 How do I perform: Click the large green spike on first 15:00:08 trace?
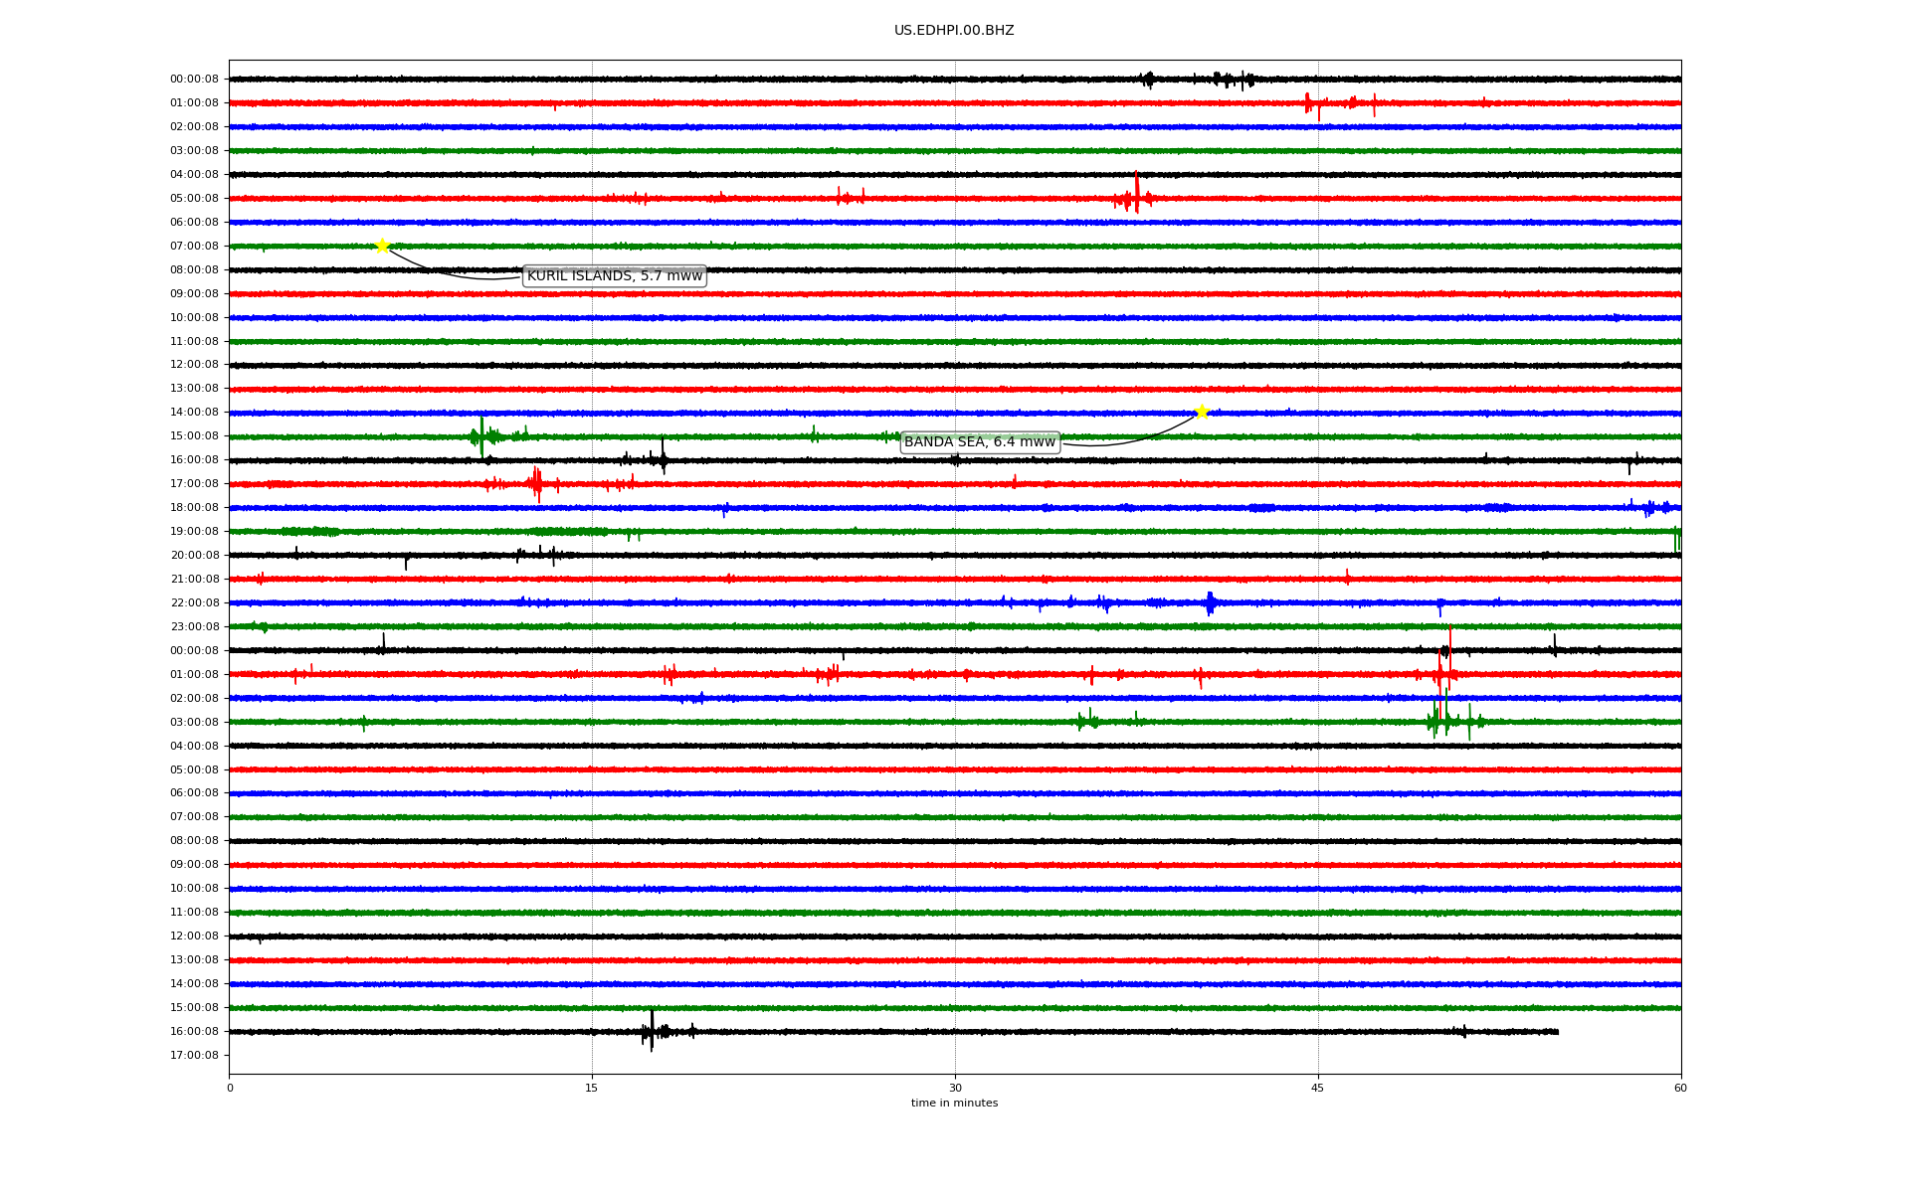[481, 435]
